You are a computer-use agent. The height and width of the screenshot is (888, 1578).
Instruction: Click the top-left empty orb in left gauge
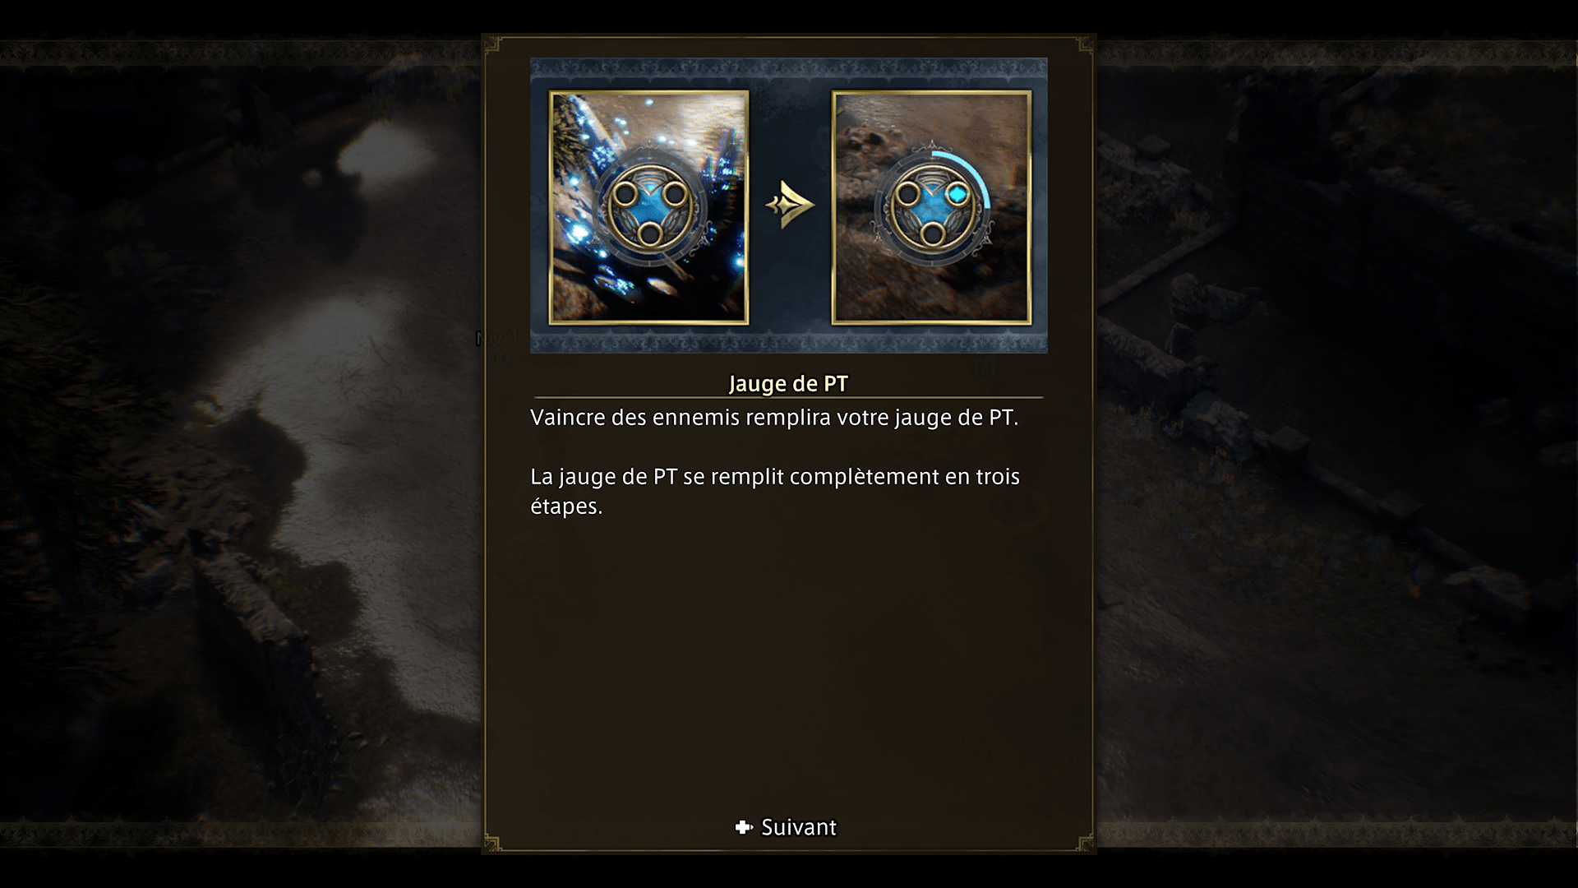tap(625, 195)
